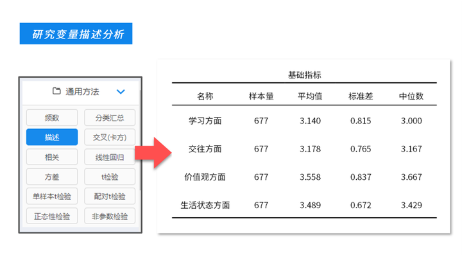Viewport: 462px width, 255px height.
Task: Collapse the 通用方法 panel with chevron
Action: 121,92
